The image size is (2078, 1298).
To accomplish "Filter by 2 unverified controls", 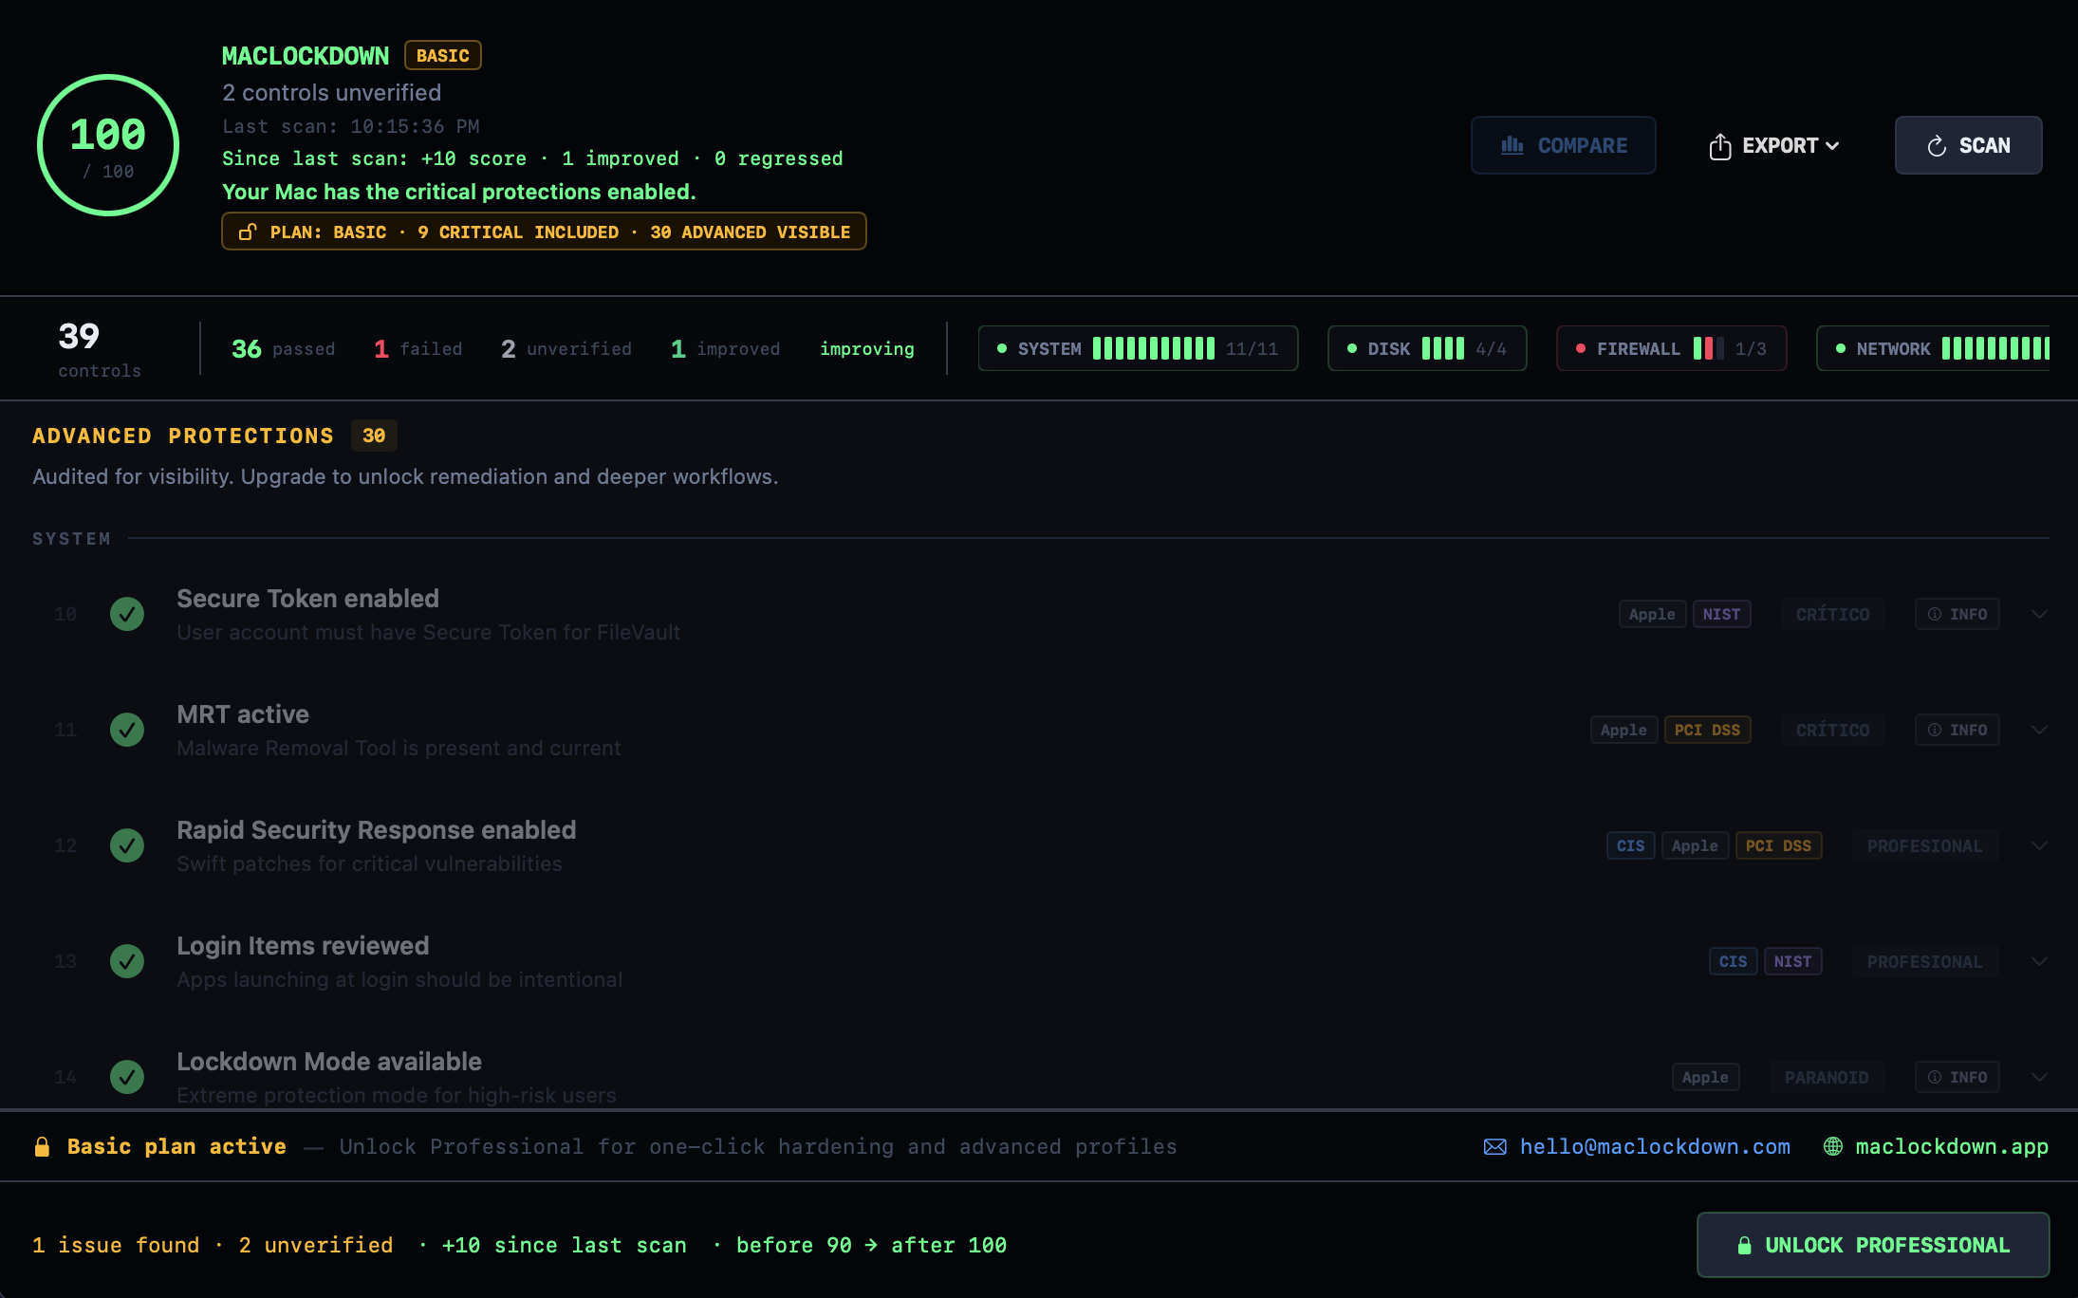I will (x=566, y=349).
